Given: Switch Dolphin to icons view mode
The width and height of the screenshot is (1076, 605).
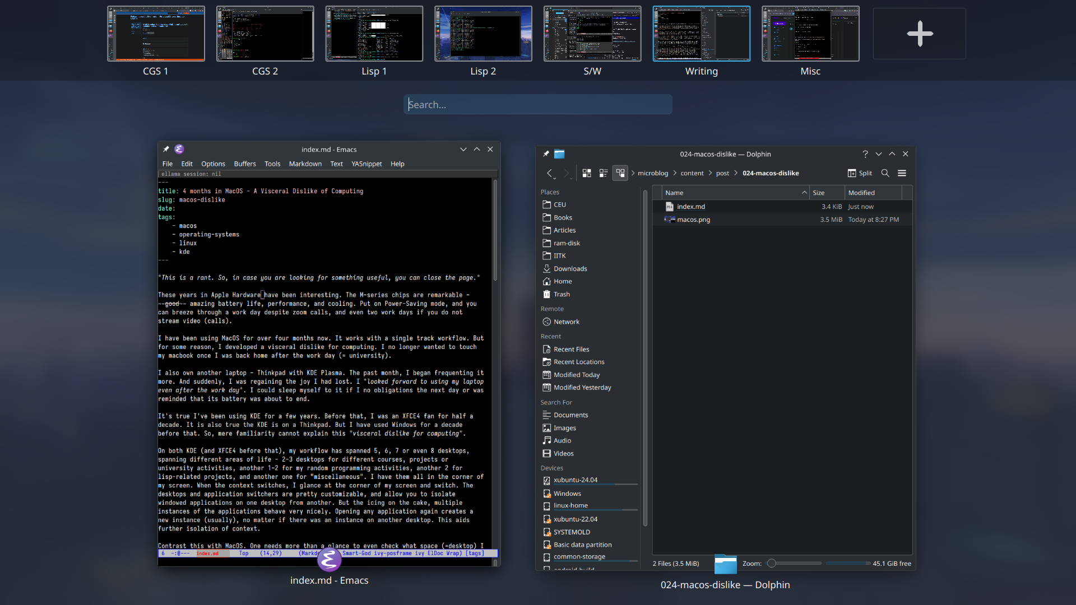Looking at the screenshot, I should [587, 173].
